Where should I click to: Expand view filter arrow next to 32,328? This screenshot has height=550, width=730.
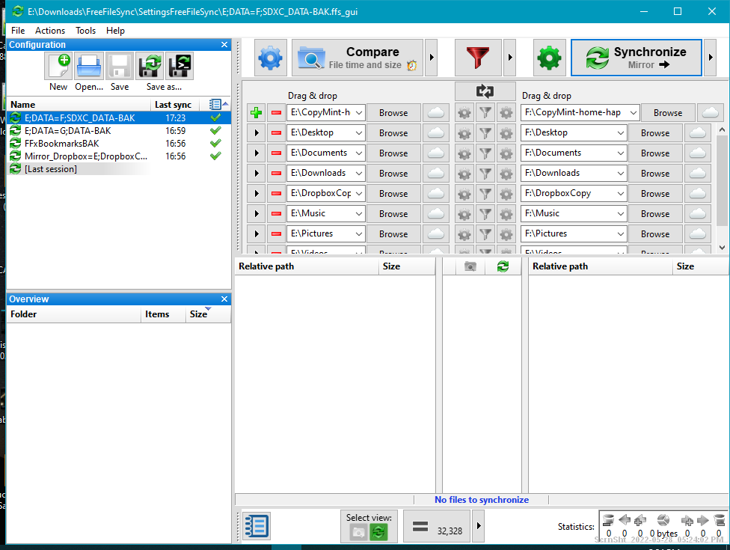coord(479,526)
